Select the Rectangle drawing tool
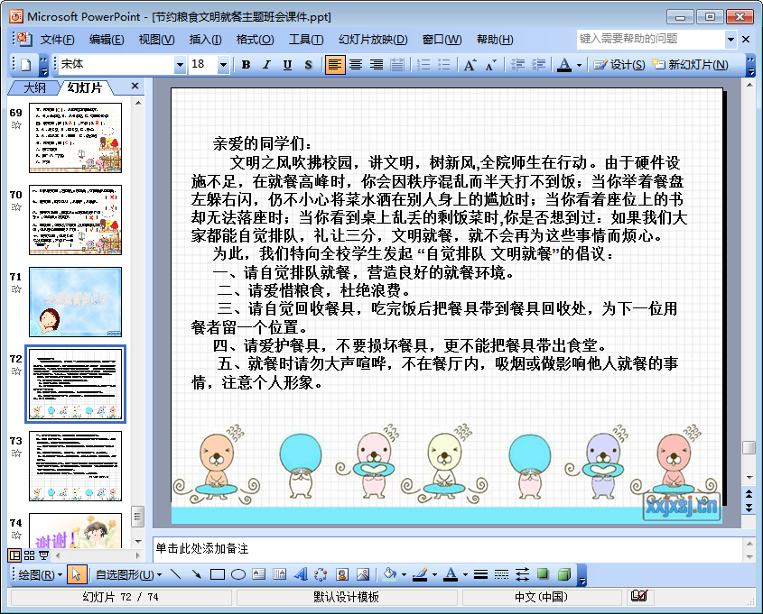 coord(217,574)
